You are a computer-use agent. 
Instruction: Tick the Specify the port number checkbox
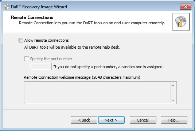tap(27, 59)
